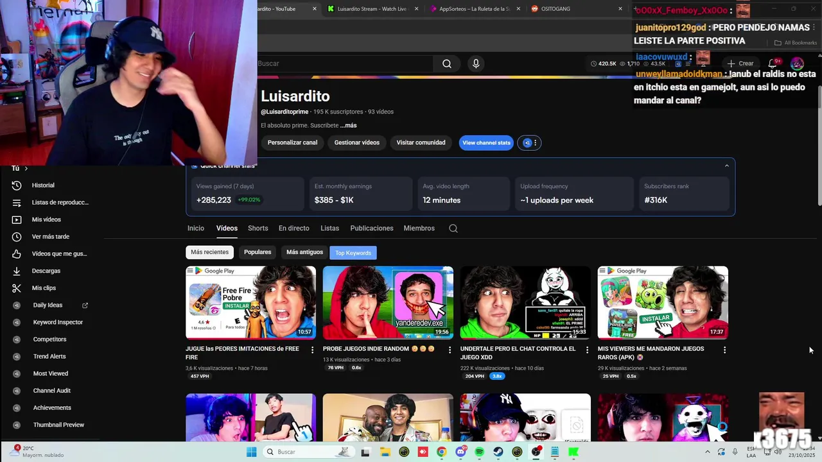822x462 pixels.
Task: Switch to the En directo channel tab
Action: click(294, 228)
